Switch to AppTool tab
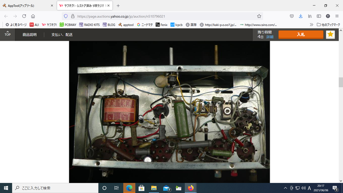Screen dimensions: 343x193 (x=26, y=5)
